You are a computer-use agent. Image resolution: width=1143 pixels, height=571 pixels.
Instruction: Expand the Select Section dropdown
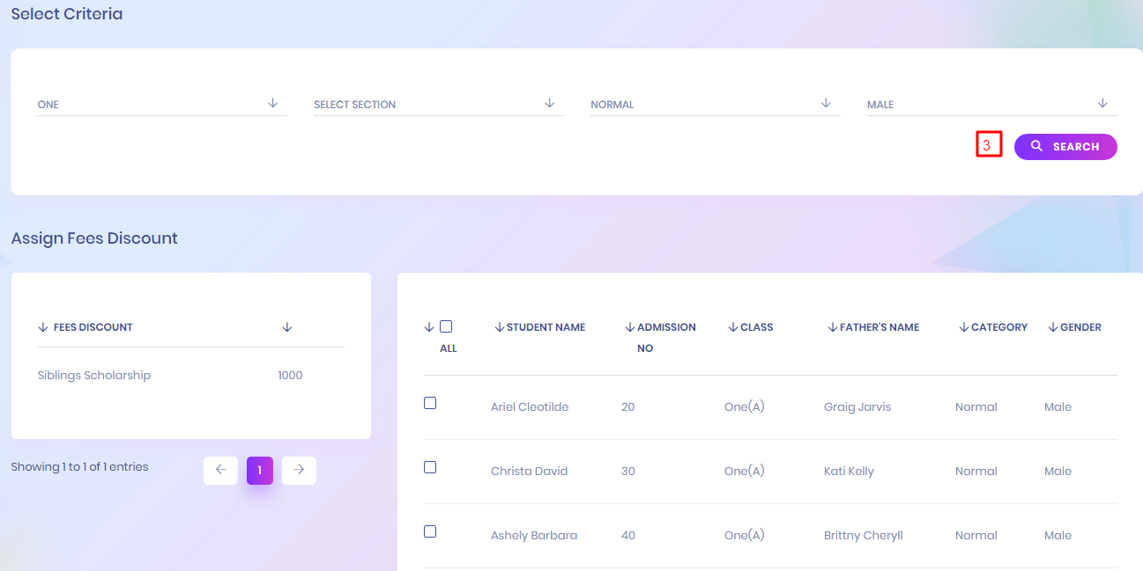(438, 104)
